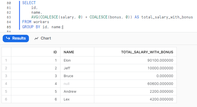This screenshot has height=107, width=197.
Task: Click the ID cell with value 3
Action: (36, 76)
